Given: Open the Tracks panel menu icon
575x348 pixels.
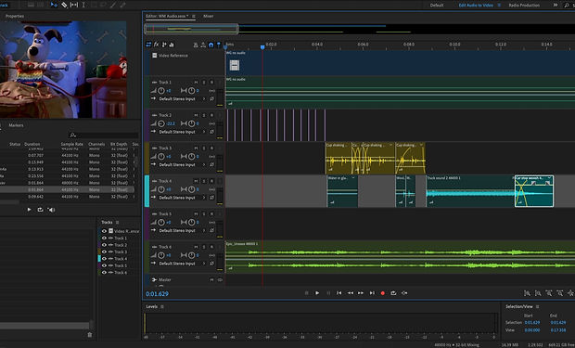Looking at the screenshot, I should tap(118, 223).
